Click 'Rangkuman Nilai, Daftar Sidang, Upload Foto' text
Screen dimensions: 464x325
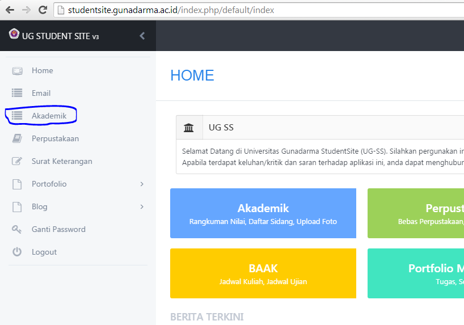pyautogui.click(x=263, y=222)
